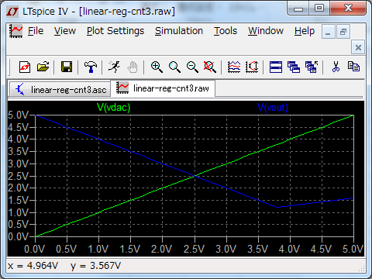
Task: Click the 0.0V vertical axis label
Action: [x=18, y=236]
